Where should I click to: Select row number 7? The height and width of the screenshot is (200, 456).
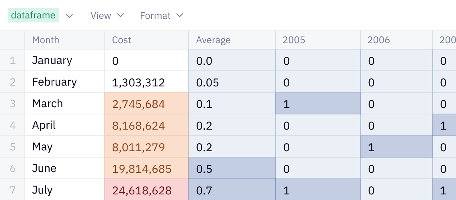point(12,190)
